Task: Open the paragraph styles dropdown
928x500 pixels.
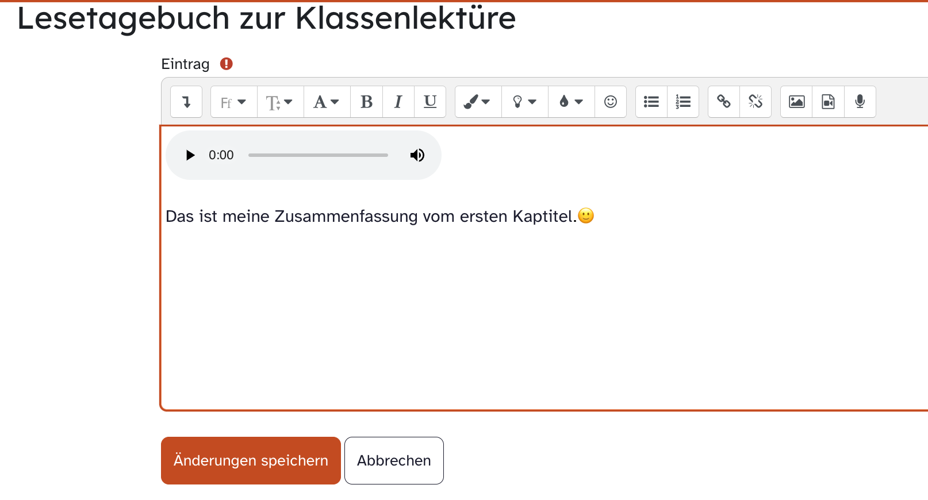Action: point(327,102)
